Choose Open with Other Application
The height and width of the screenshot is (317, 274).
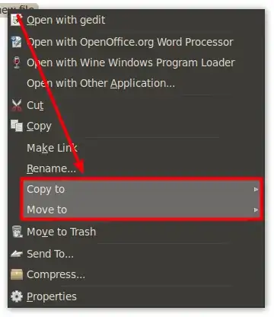pyautogui.click(x=100, y=83)
